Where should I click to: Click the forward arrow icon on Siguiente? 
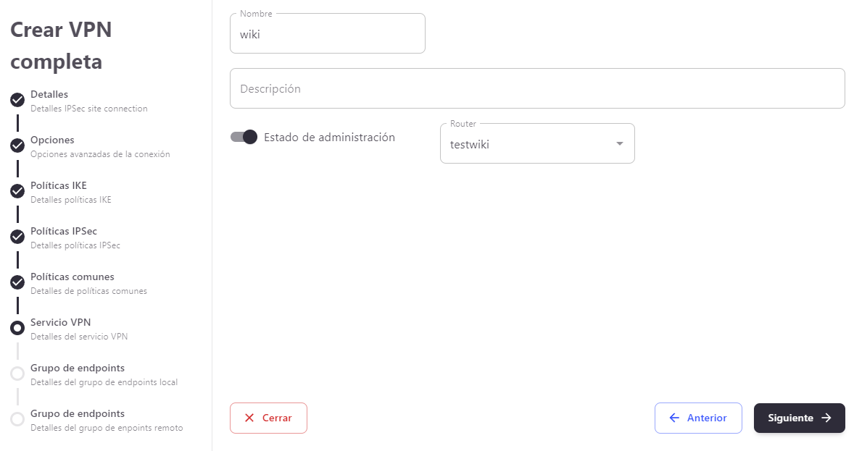(x=826, y=418)
